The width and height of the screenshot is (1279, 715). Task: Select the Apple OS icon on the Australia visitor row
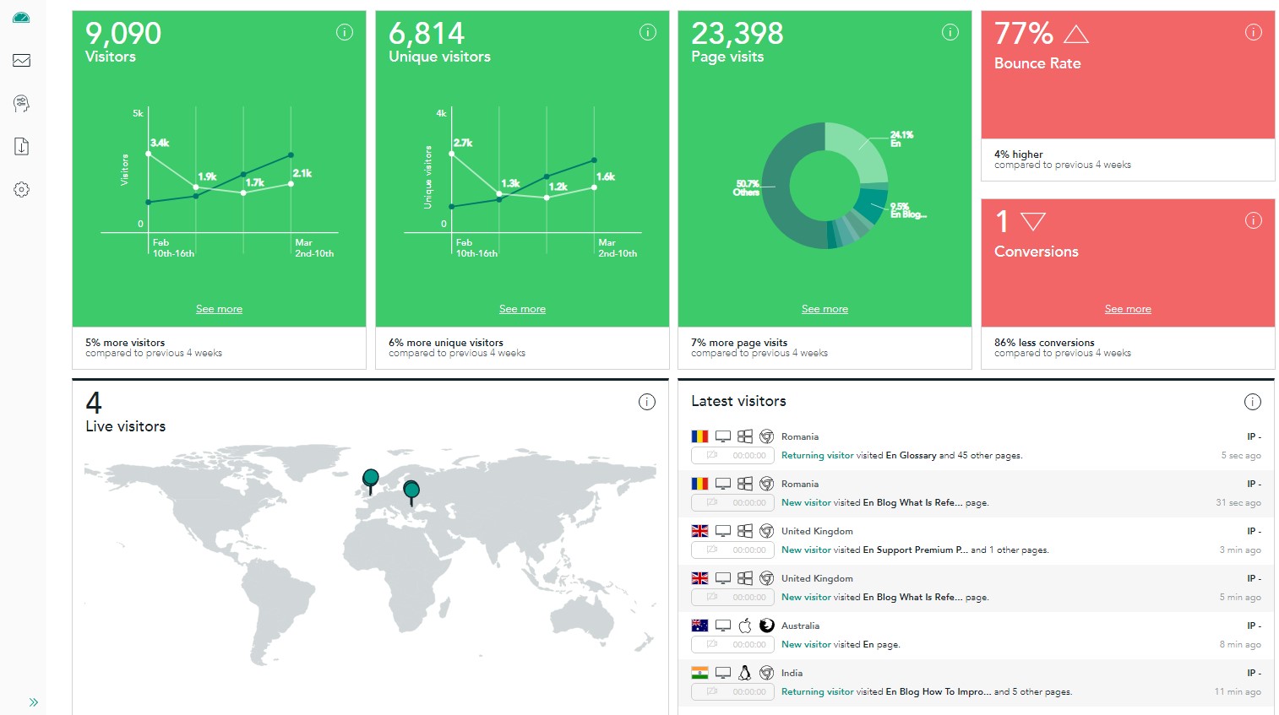click(744, 625)
